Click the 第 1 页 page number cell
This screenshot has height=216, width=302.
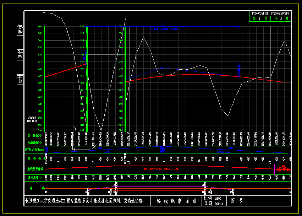tap(259, 19)
